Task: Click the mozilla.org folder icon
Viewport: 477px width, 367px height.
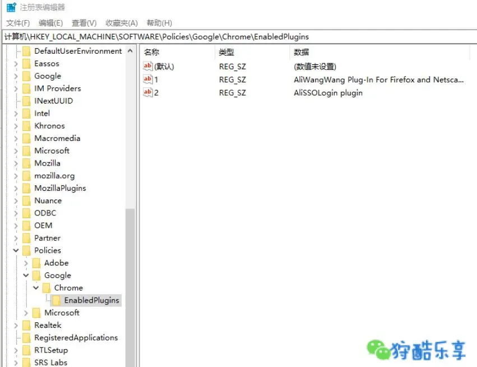Action: [x=27, y=176]
